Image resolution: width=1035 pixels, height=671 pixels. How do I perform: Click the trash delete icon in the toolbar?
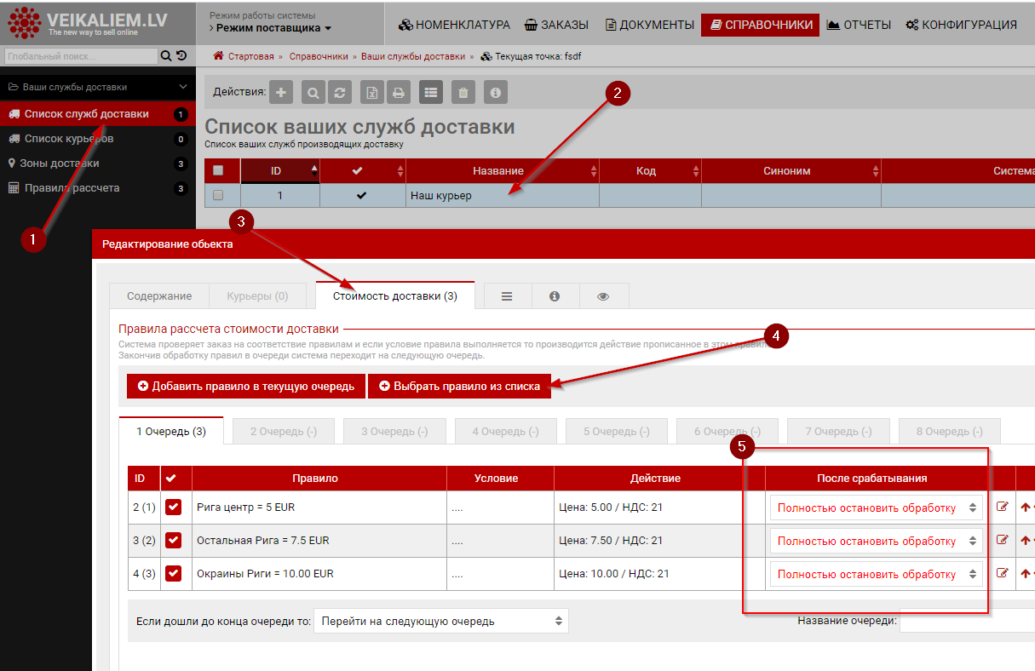point(463,93)
